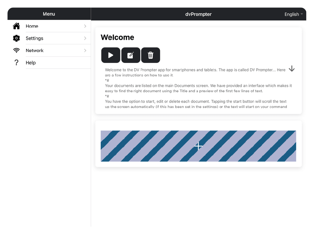Delete the Welcome document
This screenshot has height=239, width=314.
pos(151,55)
